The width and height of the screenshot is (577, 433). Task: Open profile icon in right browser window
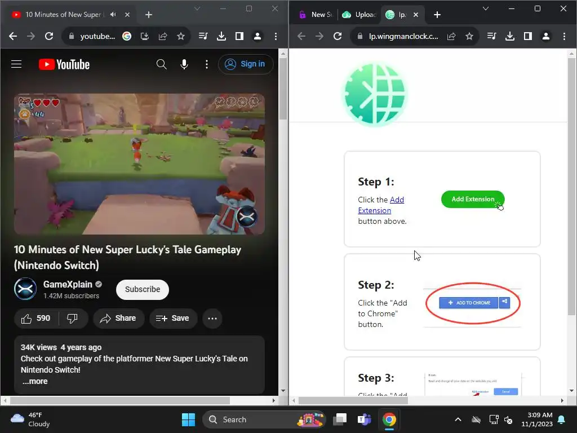pos(546,36)
